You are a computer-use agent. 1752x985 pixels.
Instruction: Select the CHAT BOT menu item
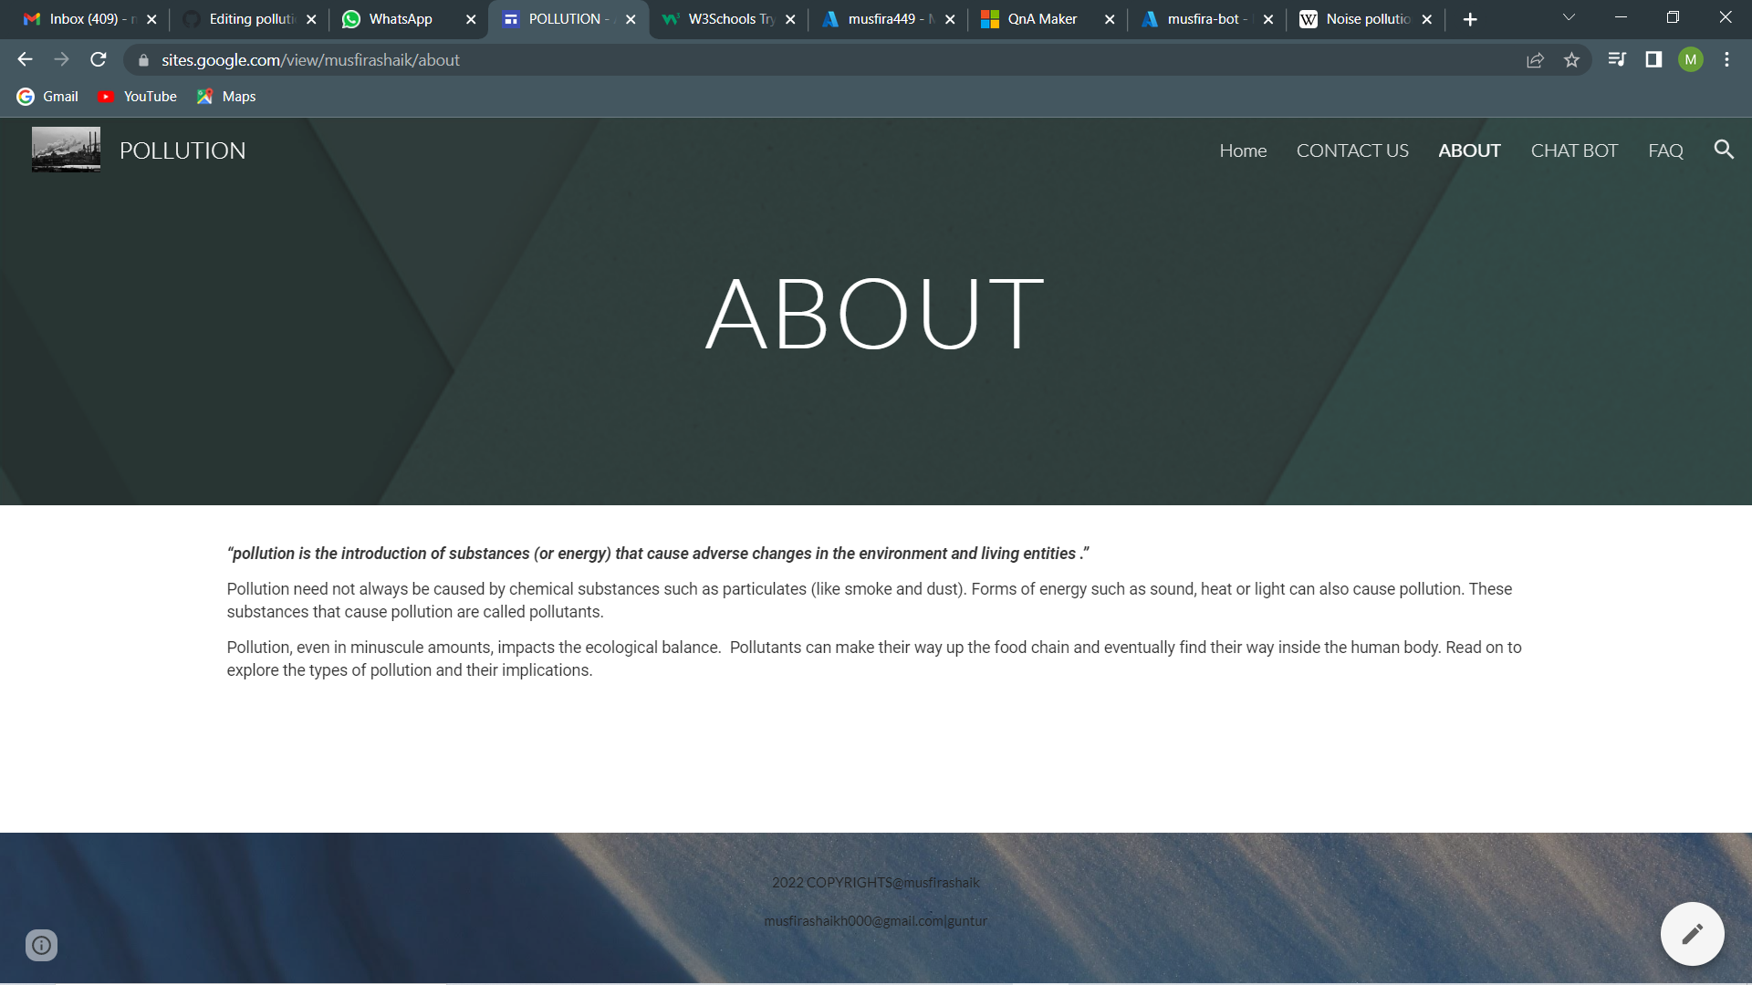(x=1574, y=150)
